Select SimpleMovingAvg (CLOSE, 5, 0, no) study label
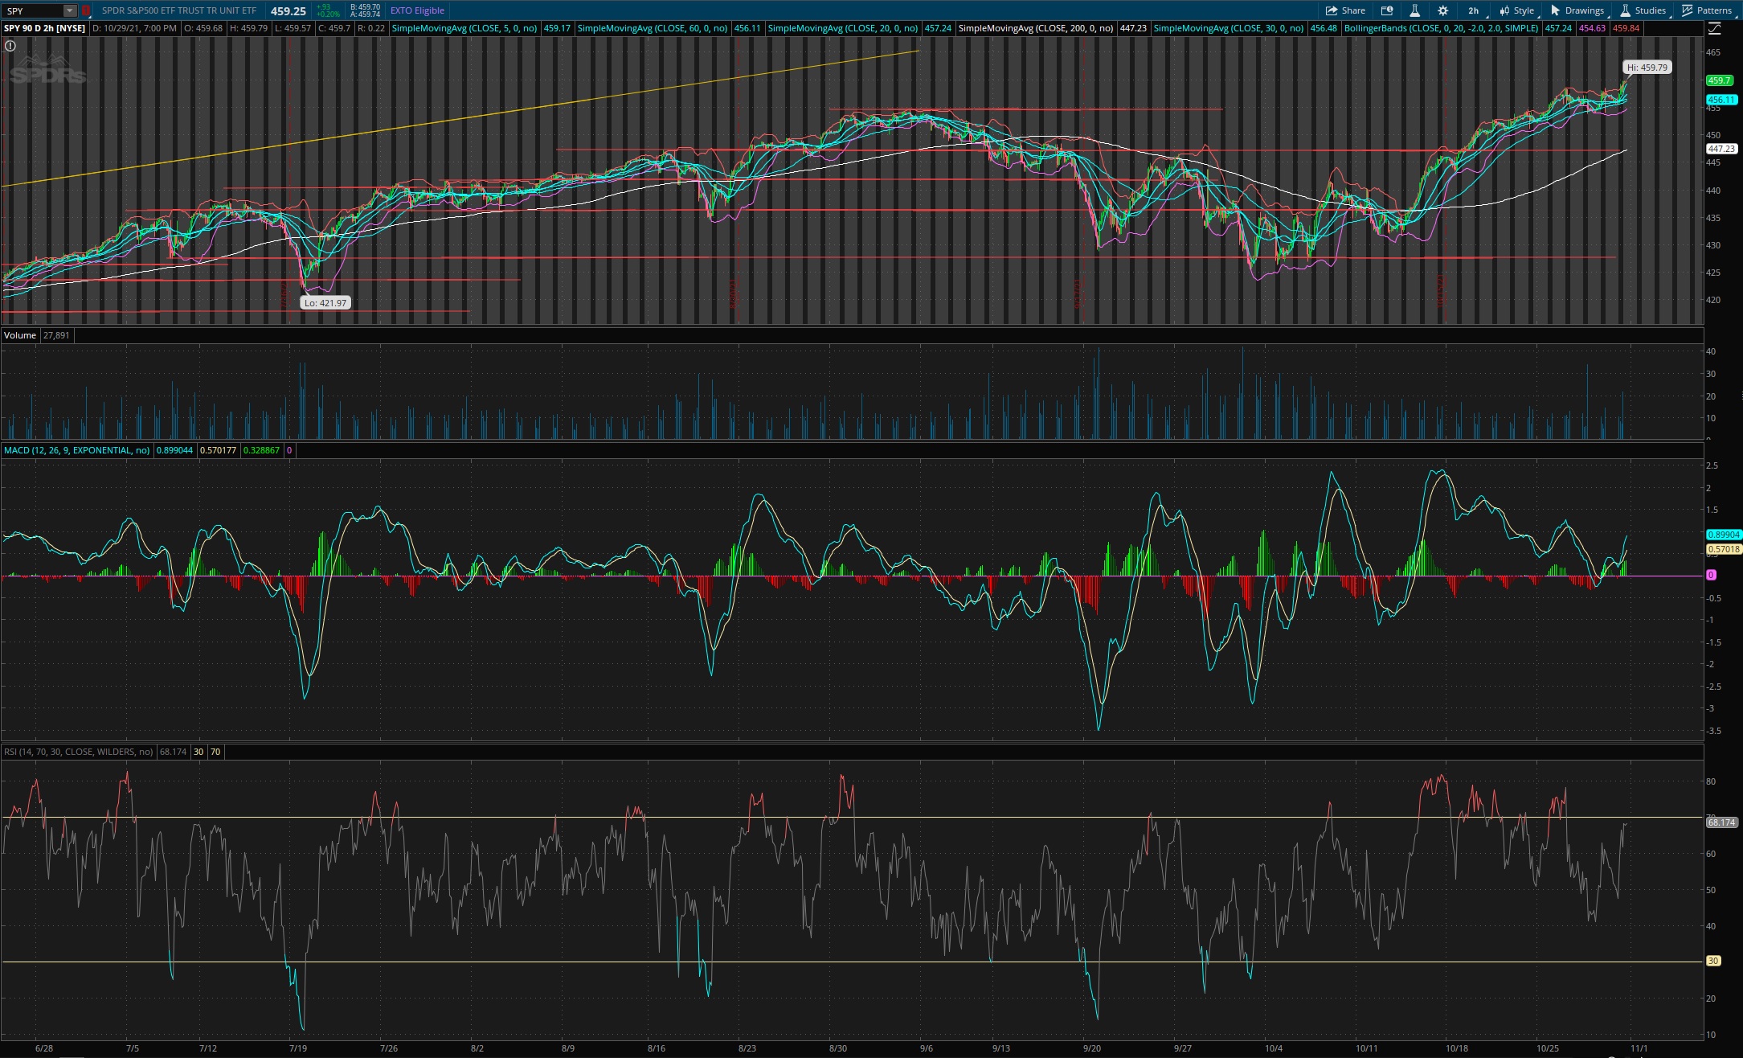 pos(464,28)
